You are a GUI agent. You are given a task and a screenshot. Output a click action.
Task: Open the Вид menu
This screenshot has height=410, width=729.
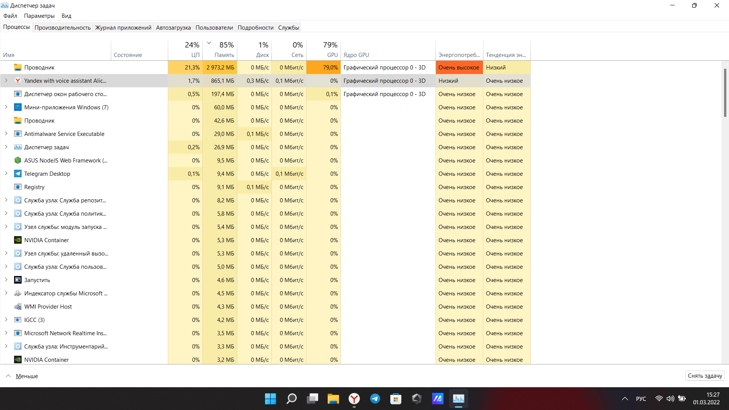(x=66, y=16)
